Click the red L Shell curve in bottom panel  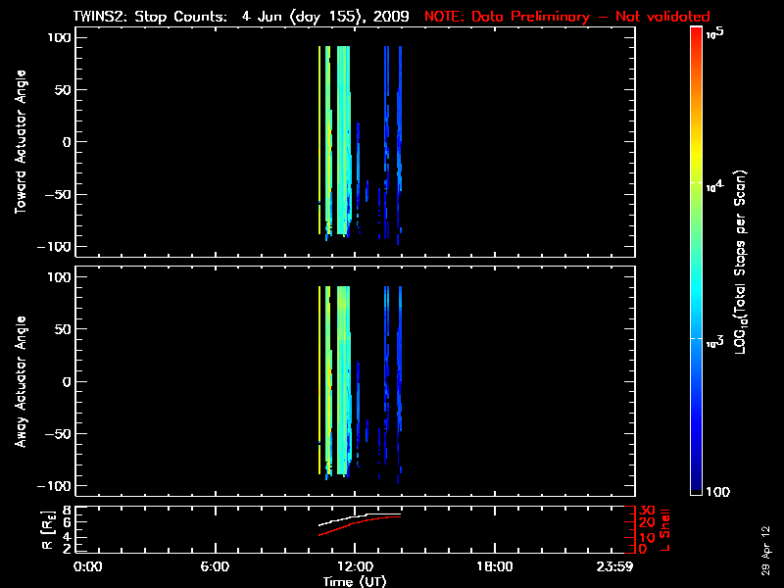pyautogui.click(x=343, y=526)
